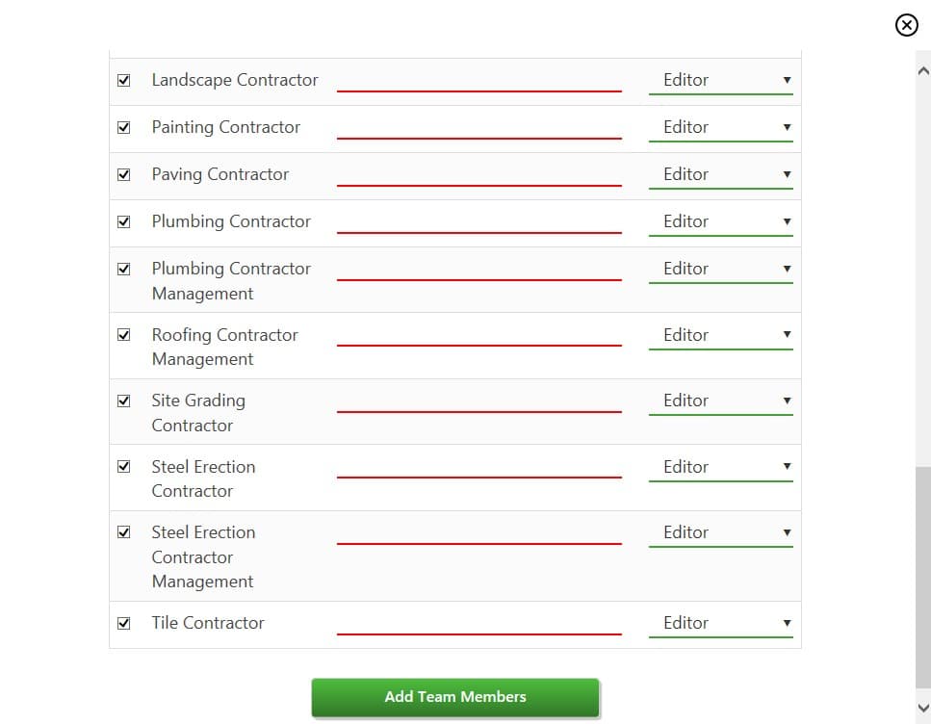Image resolution: width=931 pixels, height=724 pixels.
Task: Close the dialog with the X icon
Action: (x=906, y=25)
